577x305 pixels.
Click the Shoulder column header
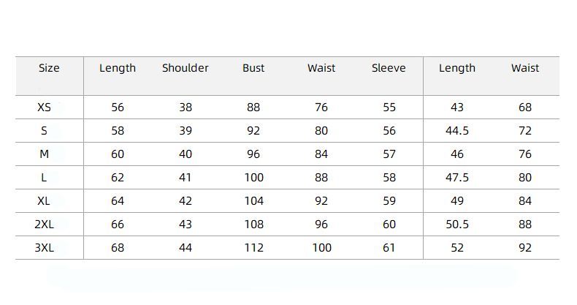[186, 68]
